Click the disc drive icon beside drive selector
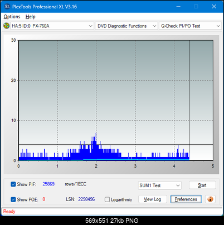The height and width of the screenshot is (225, 224). (6, 26)
